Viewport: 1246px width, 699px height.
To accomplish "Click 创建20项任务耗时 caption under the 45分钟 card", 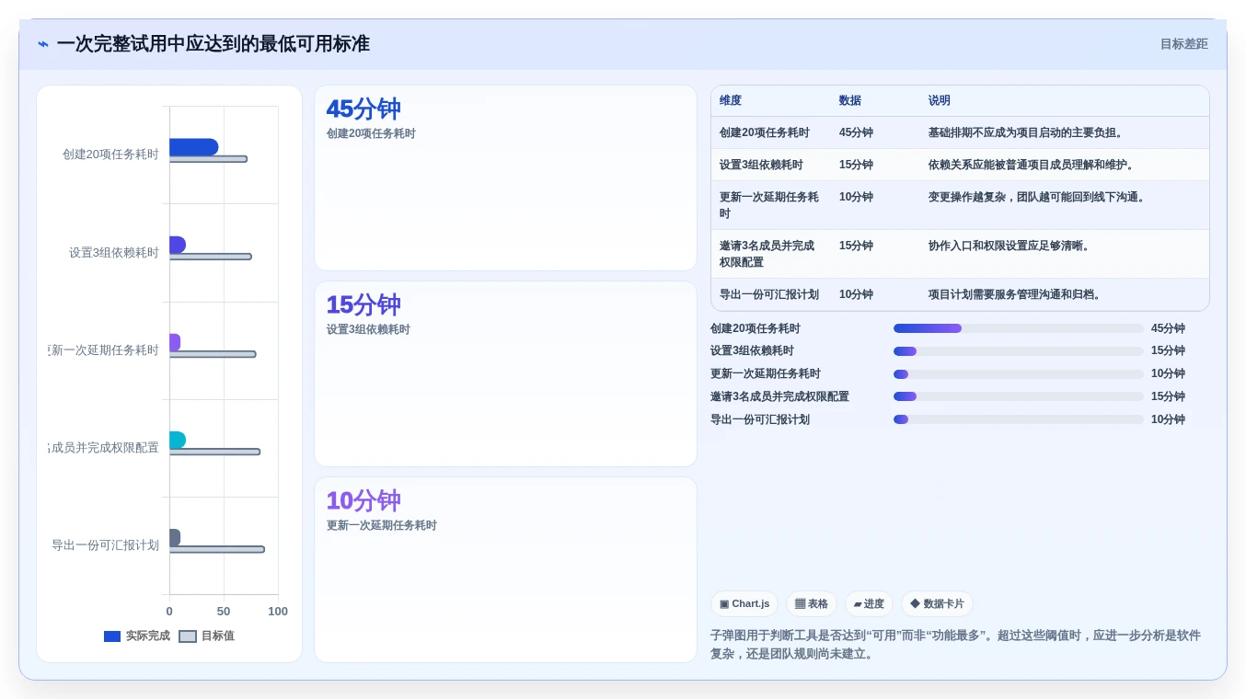I will pyautogui.click(x=371, y=133).
